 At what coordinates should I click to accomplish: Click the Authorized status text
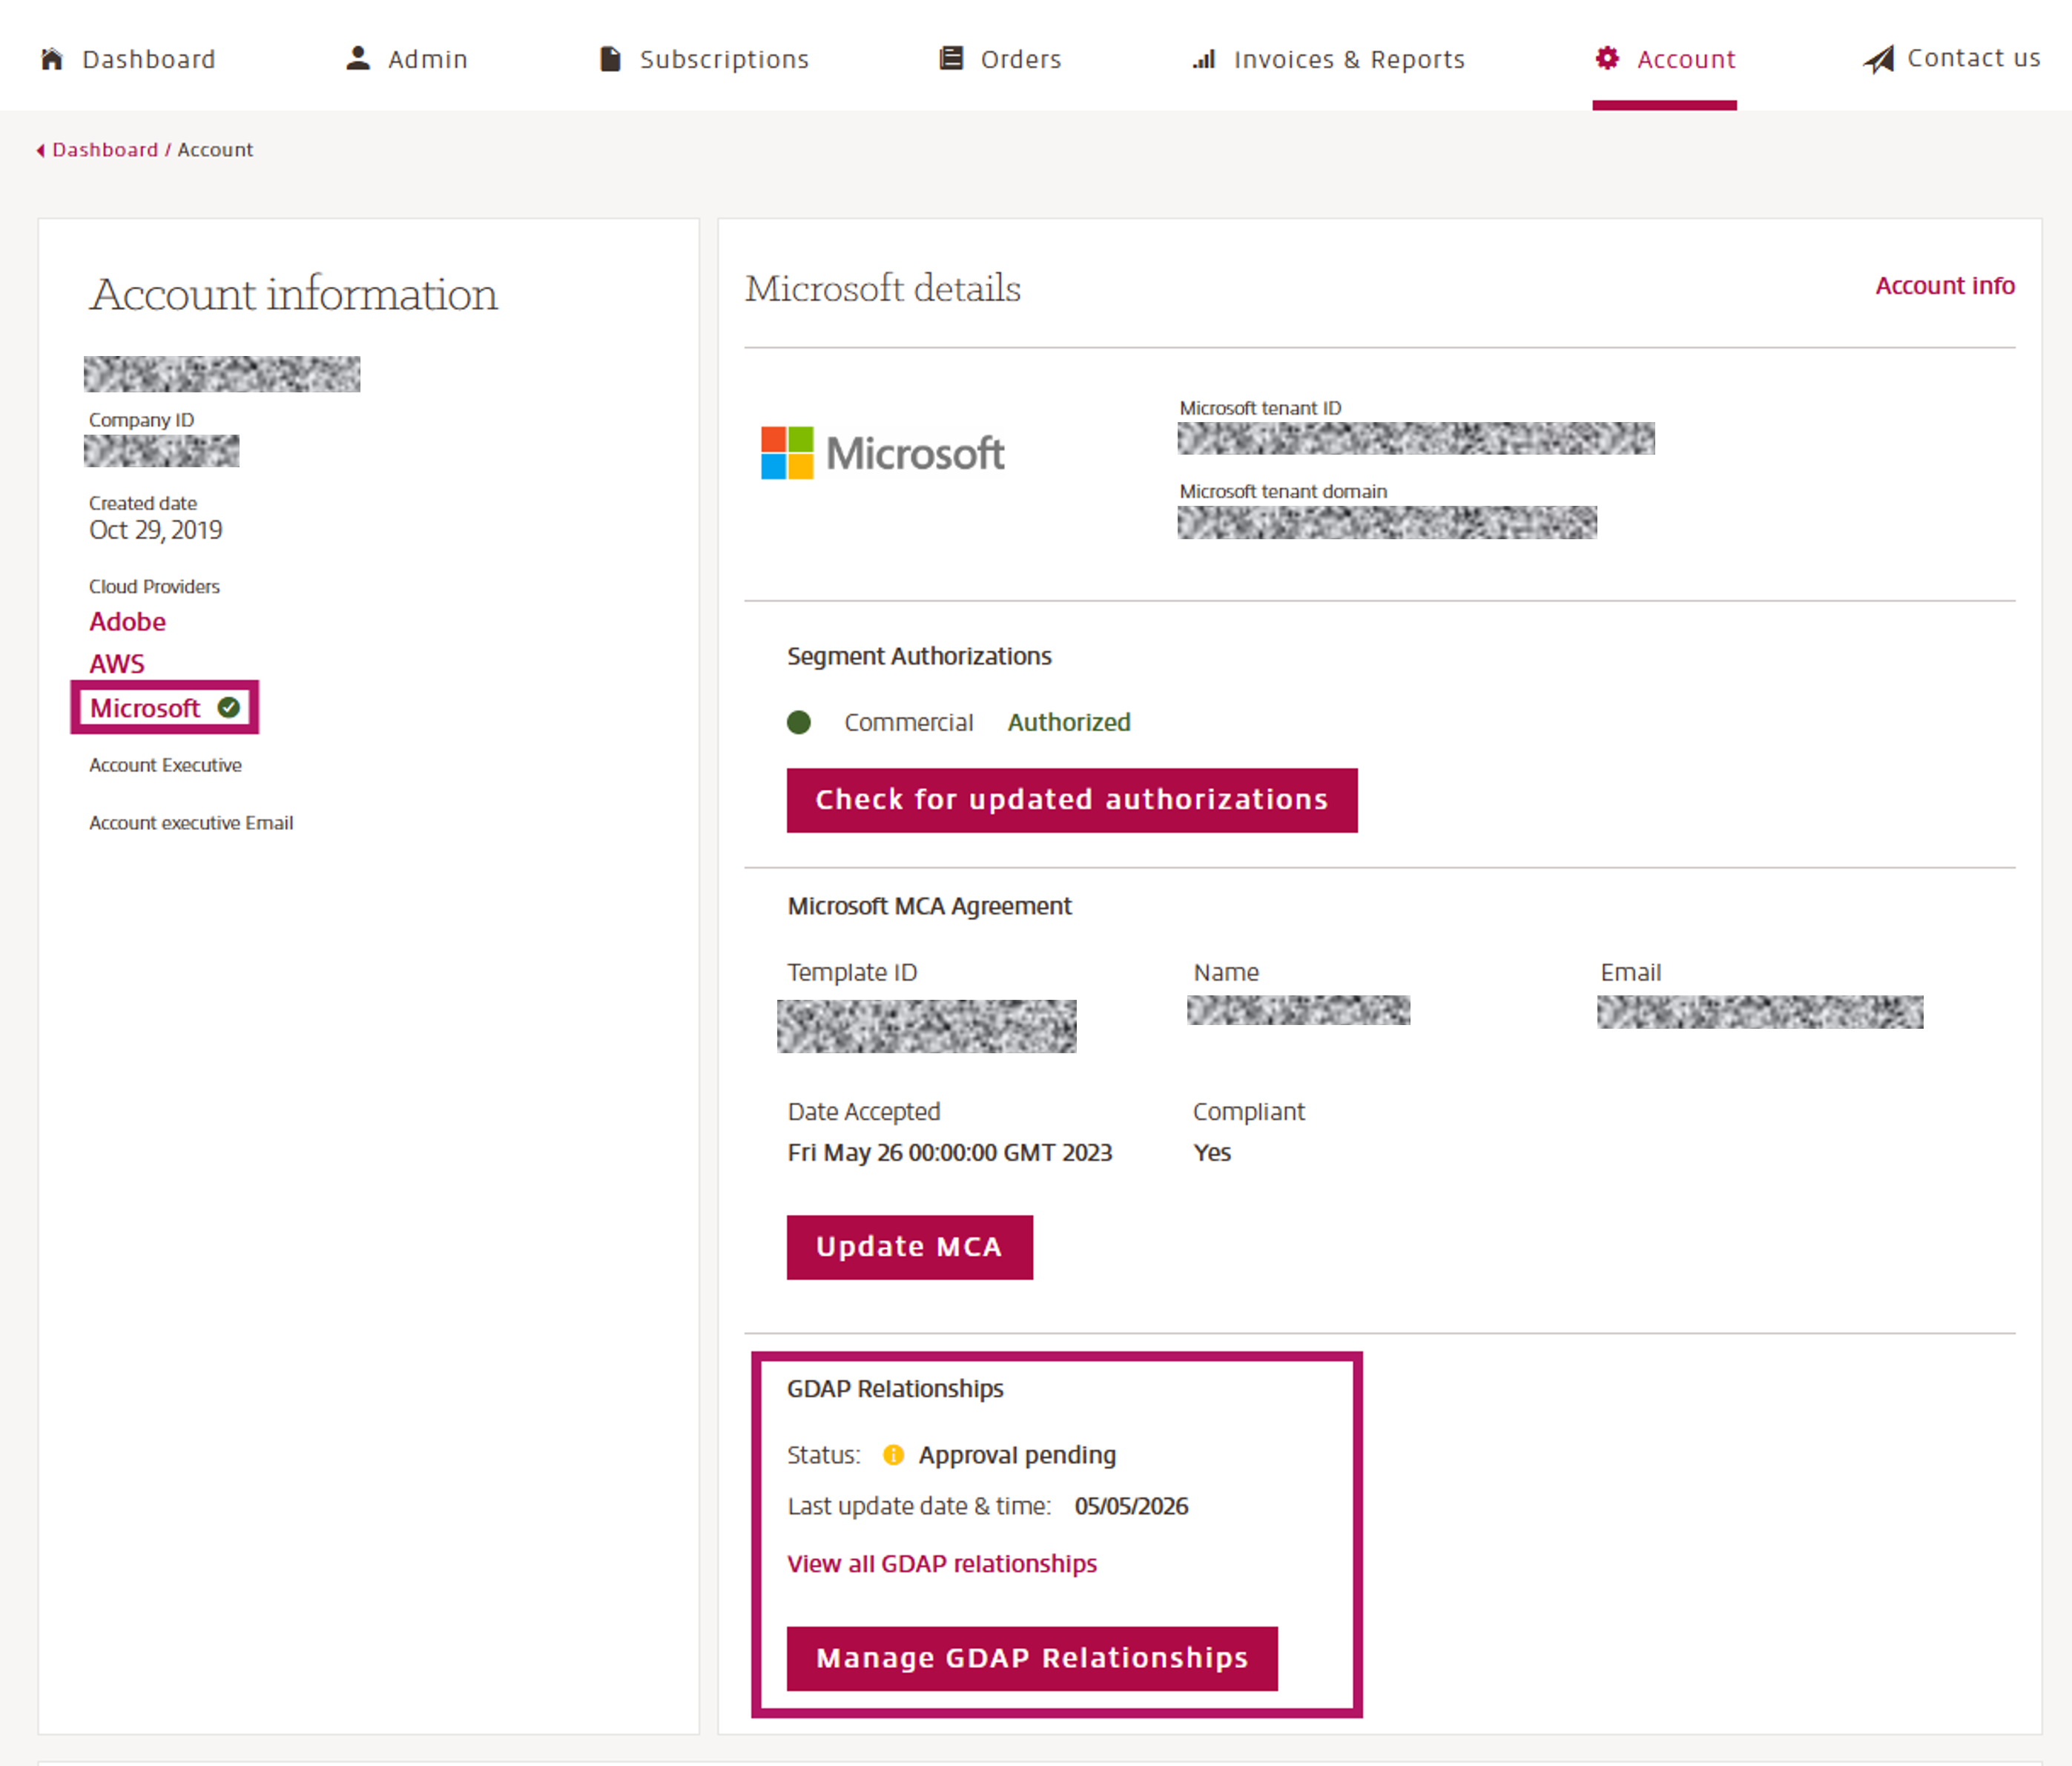[1069, 722]
